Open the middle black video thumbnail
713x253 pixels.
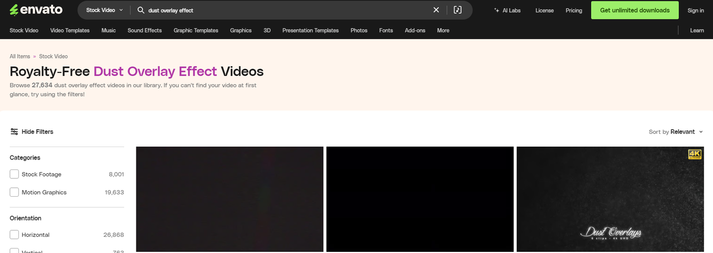[x=420, y=199]
